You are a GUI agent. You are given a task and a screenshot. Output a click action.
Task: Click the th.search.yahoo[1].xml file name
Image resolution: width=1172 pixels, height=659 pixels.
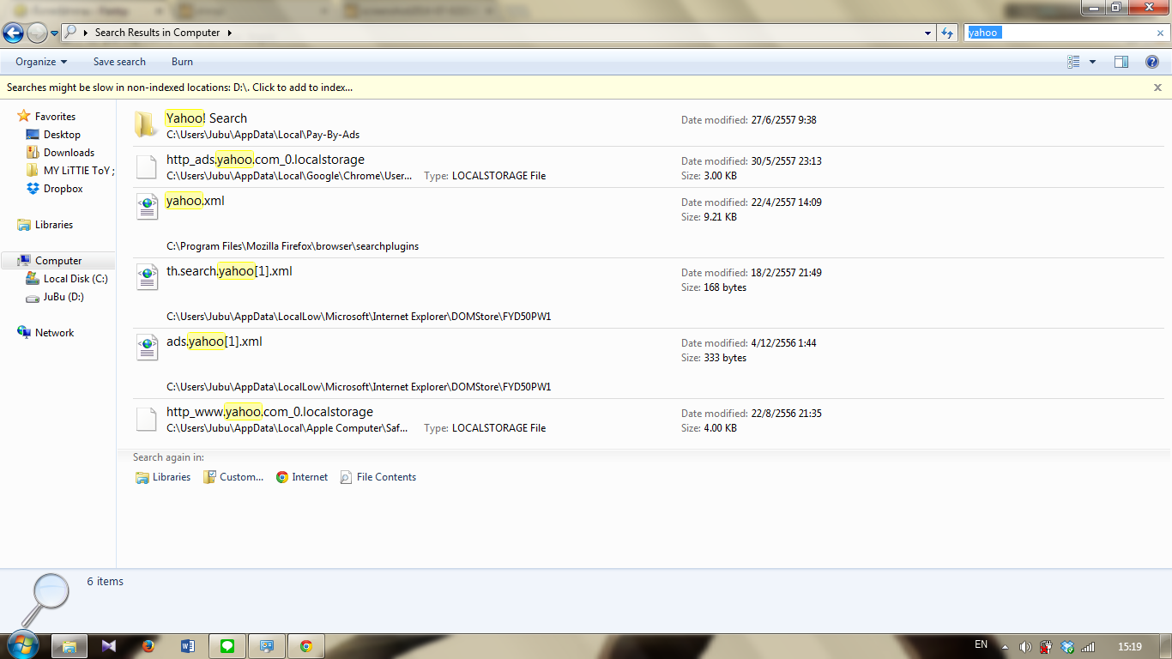pyautogui.click(x=229, y=271)
